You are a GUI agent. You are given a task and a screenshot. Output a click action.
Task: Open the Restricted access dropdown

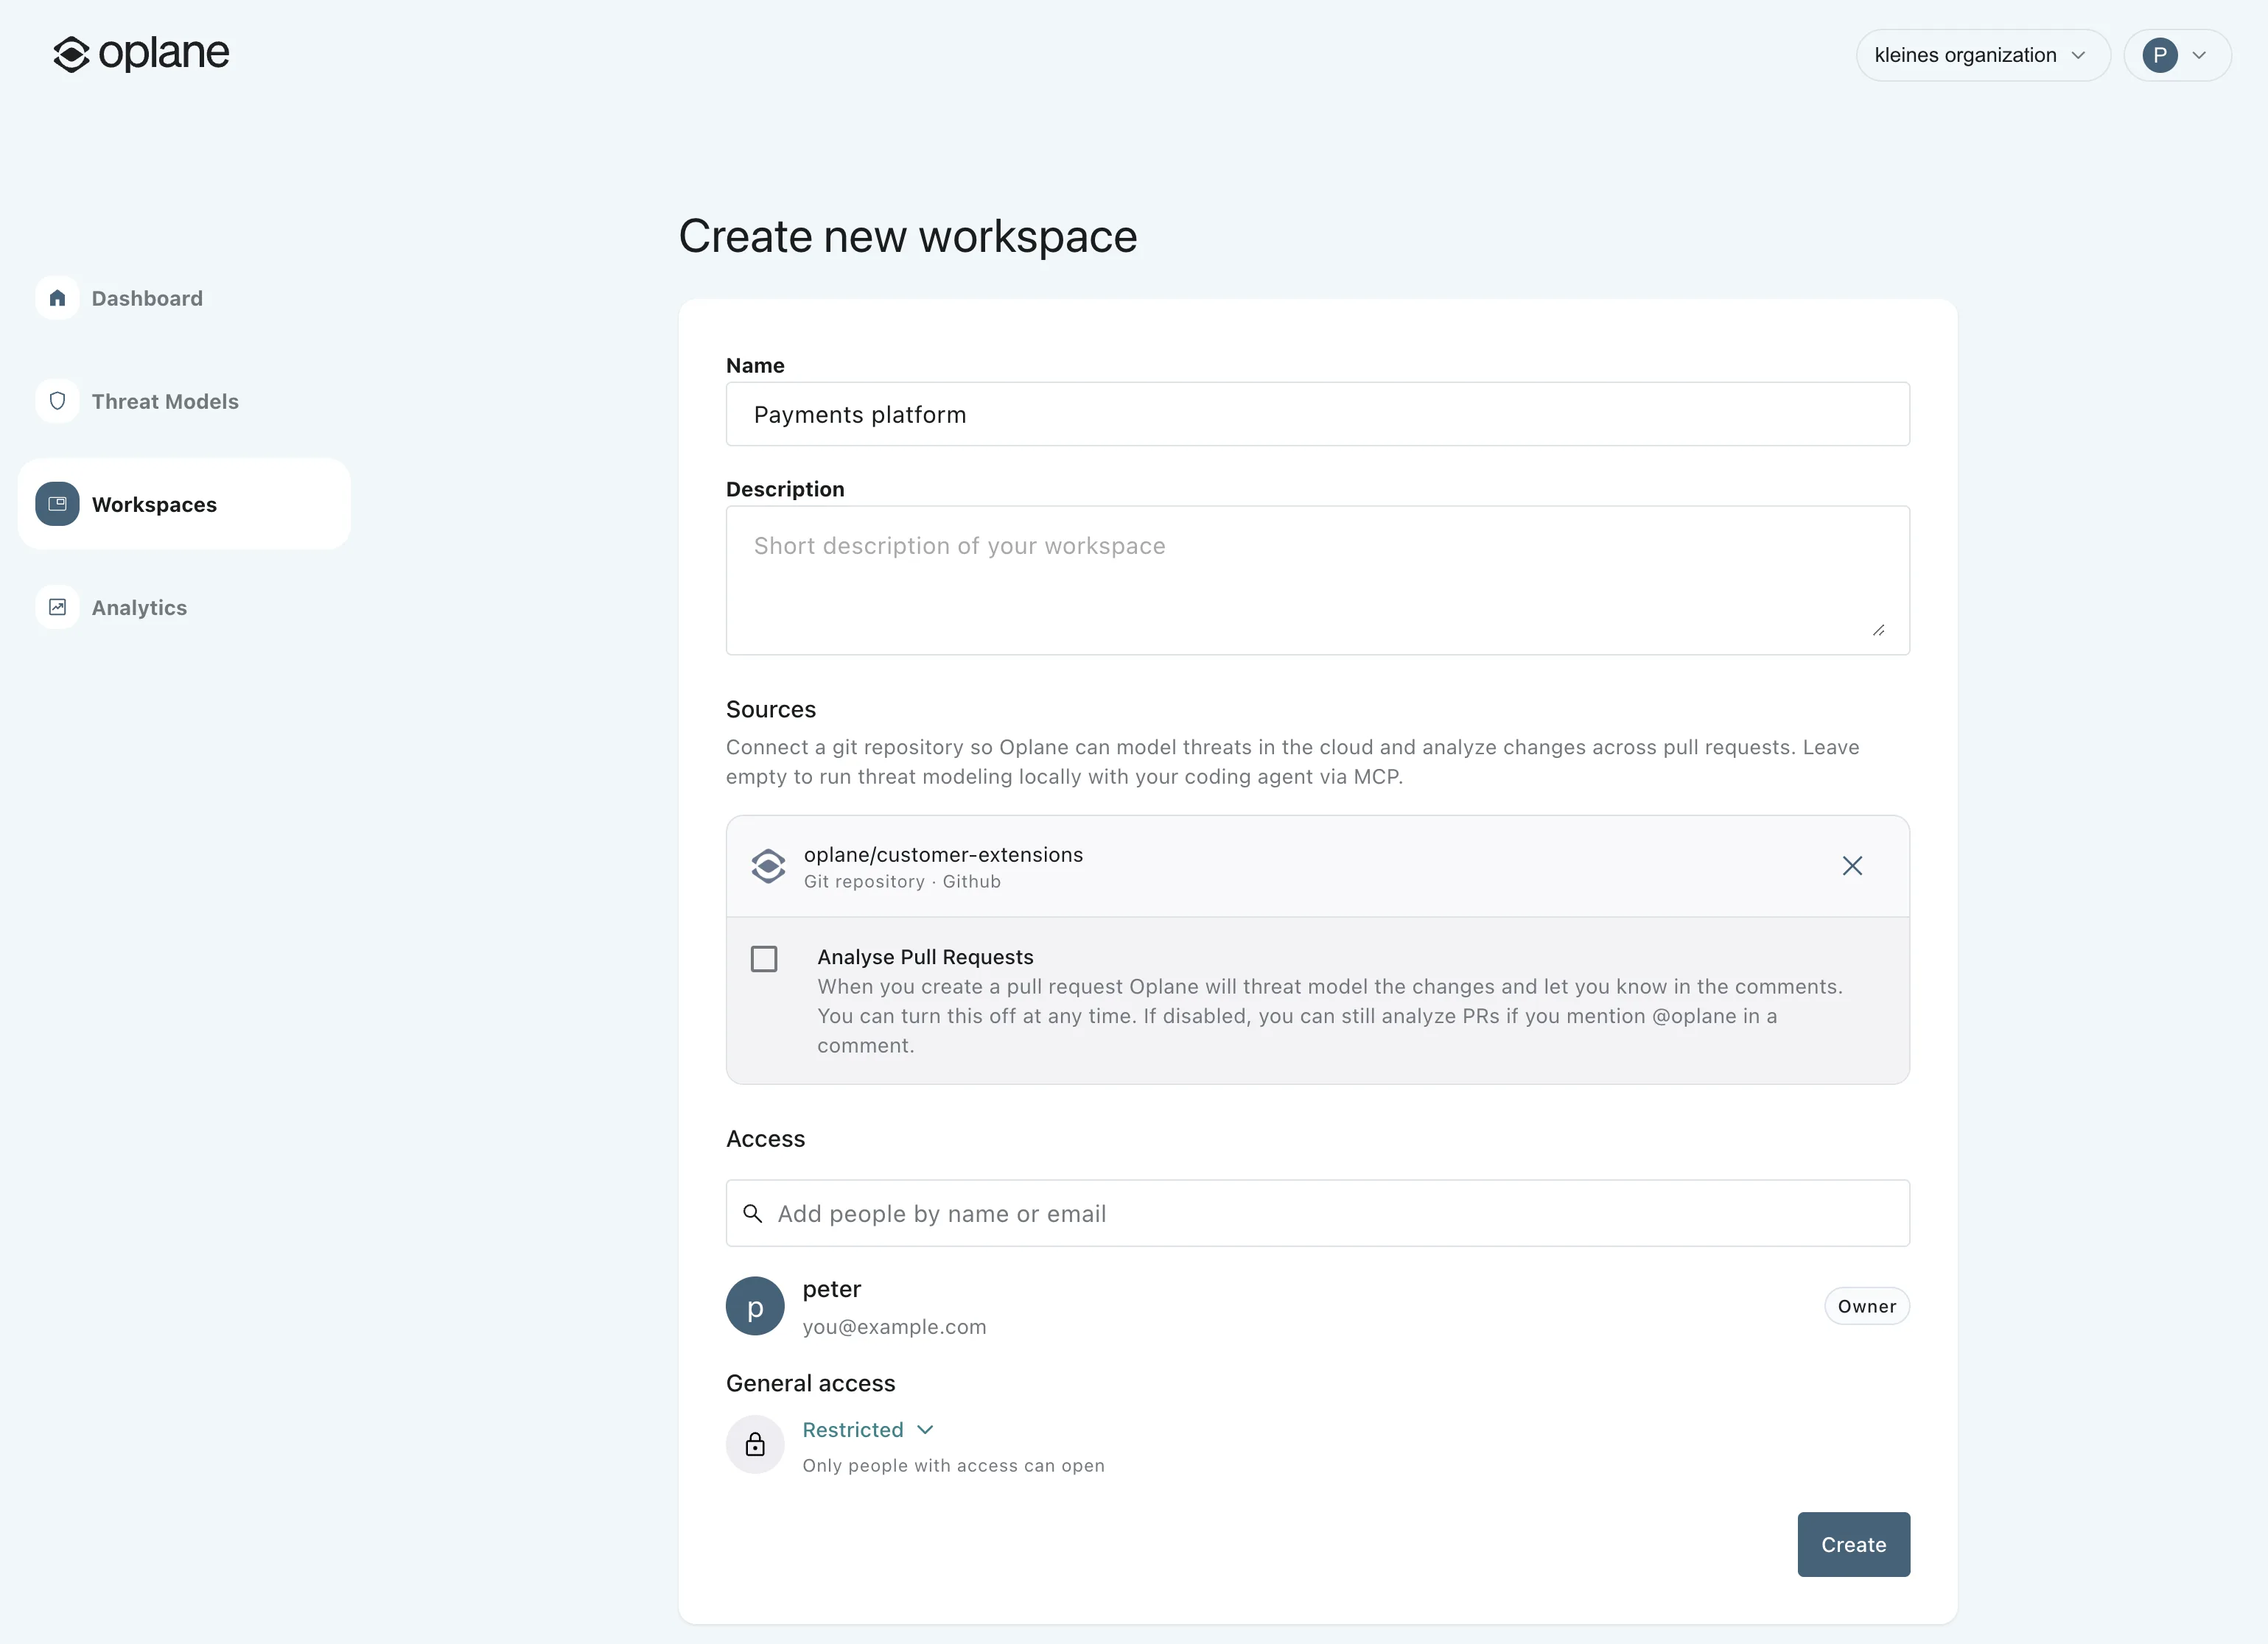tap(868, 1430)
